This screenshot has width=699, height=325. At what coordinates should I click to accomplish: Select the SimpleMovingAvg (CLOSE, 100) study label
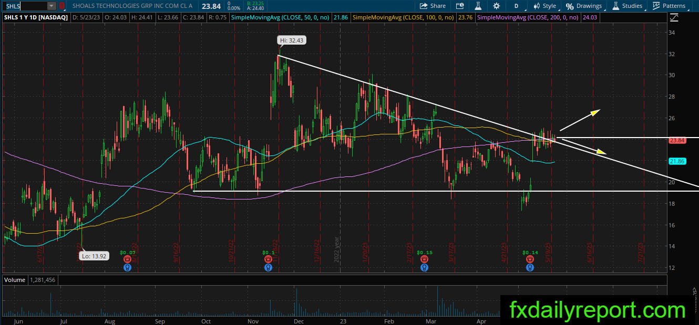404,17
